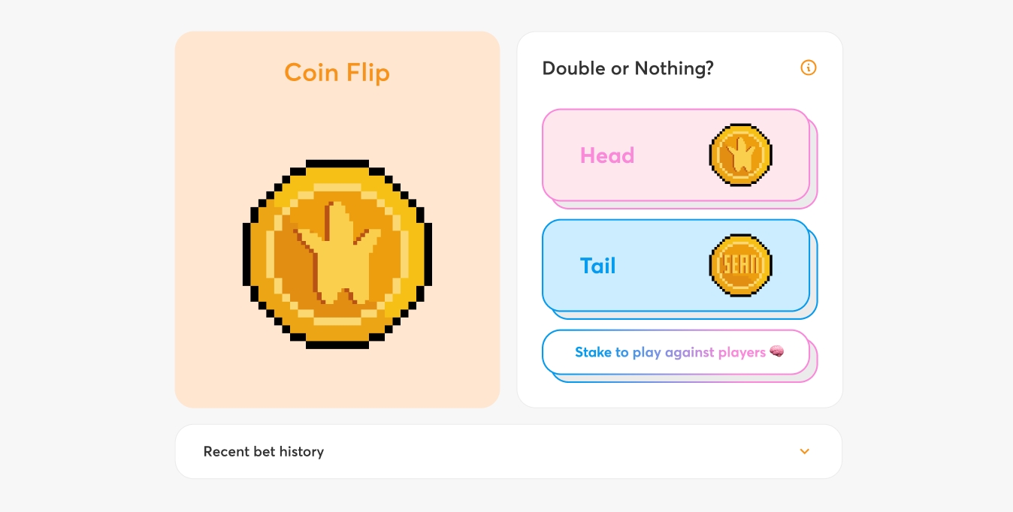
Task: Click the Coin Flip title
Action: coord(337,73)
